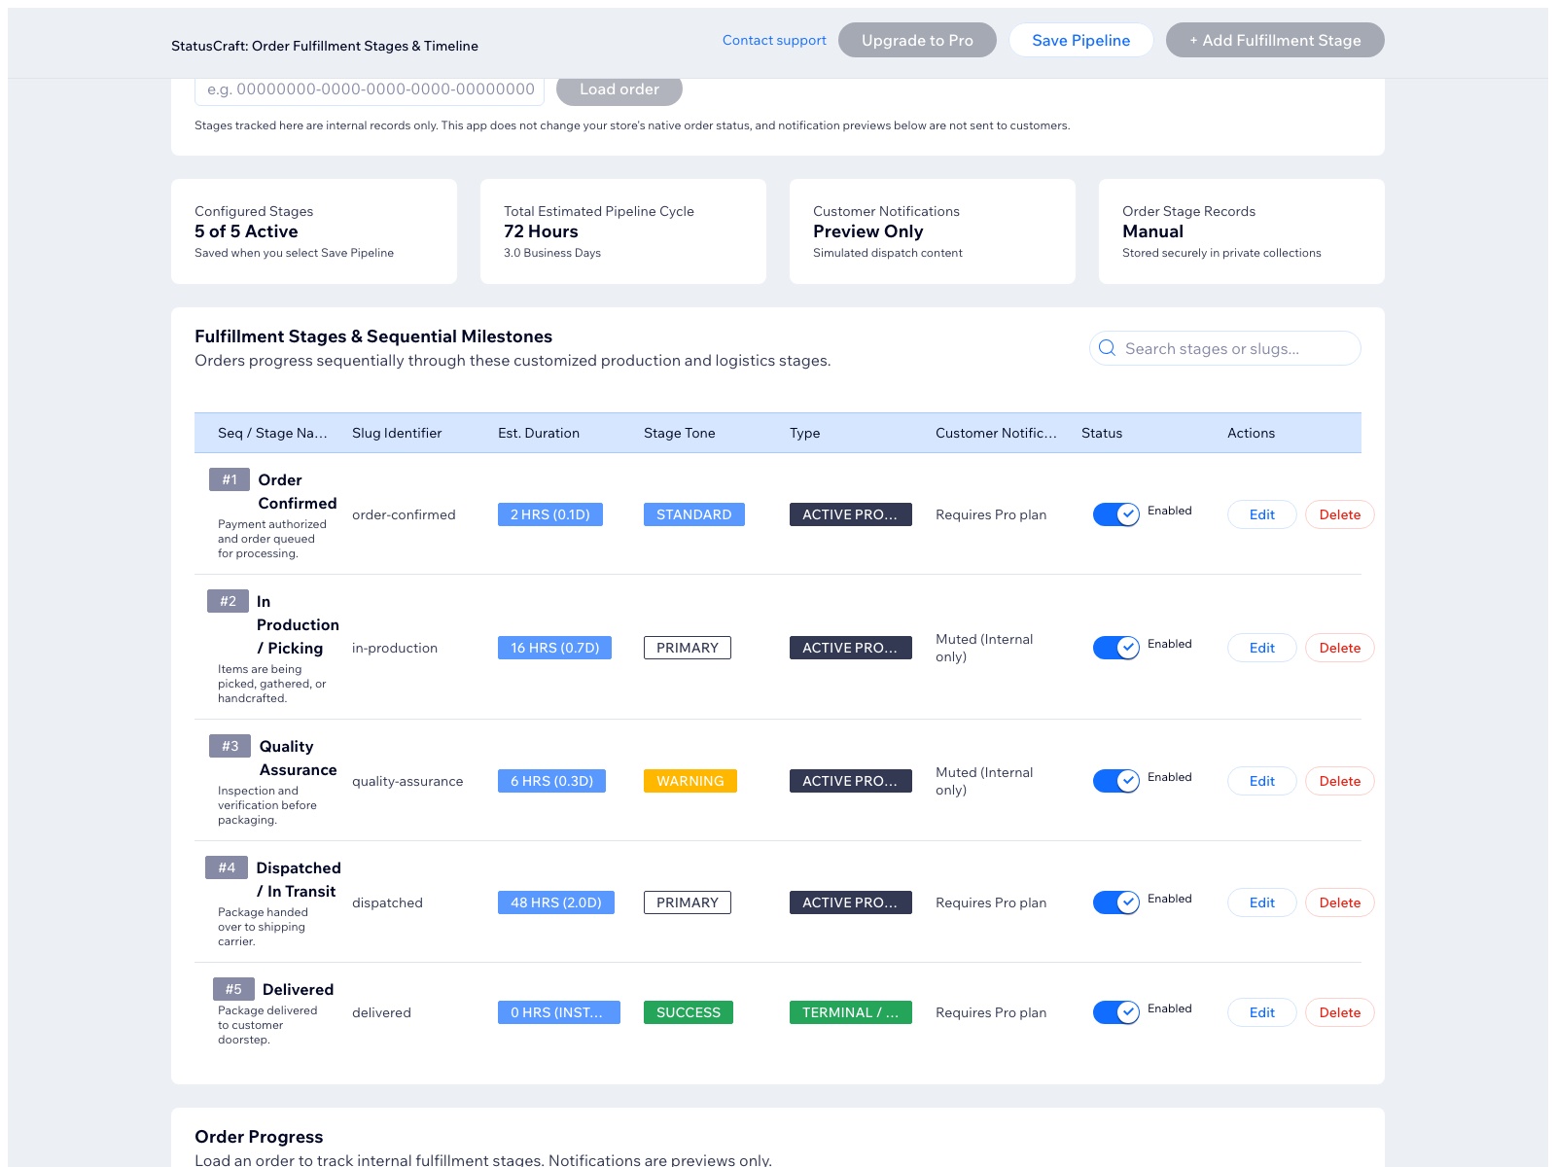Toggle the Delivered stage enabled switch
Viewport: 1556px width, 1167px height.
tap(1115, 1012)
